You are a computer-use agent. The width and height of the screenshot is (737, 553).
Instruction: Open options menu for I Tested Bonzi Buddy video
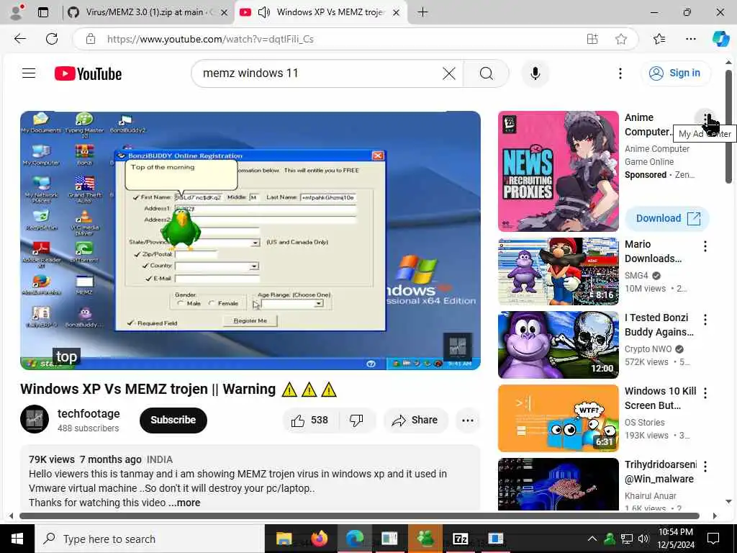[x=705, y=320]
